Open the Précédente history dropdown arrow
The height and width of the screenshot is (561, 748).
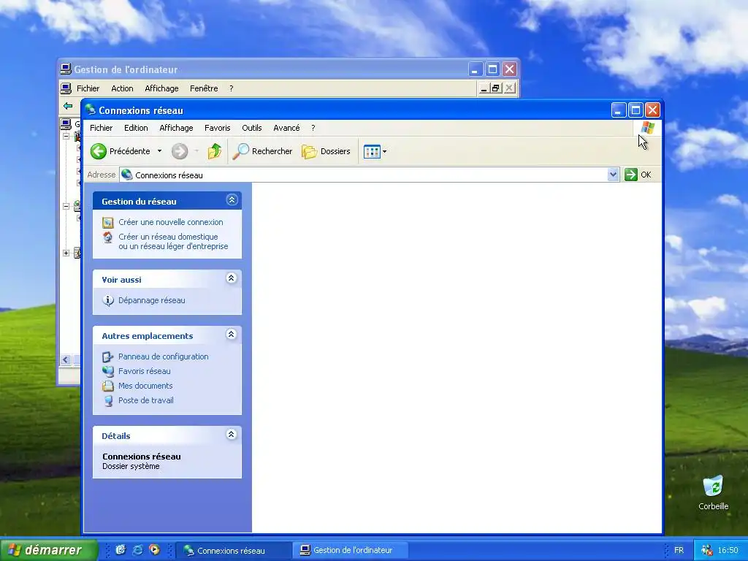click(159, 151)
